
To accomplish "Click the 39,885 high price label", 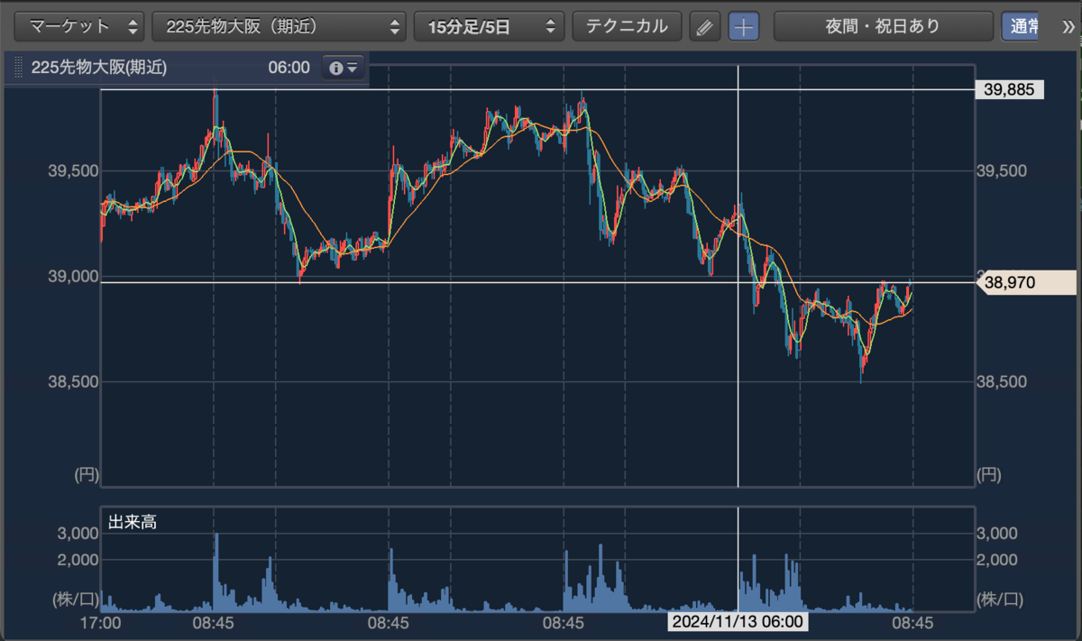I will (x=1010, y=89).
